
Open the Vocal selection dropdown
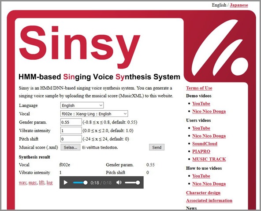[x=94, y=114]
